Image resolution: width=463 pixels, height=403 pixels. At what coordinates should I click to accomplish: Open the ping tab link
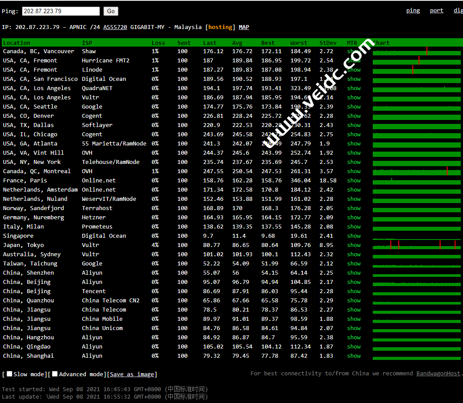pos(412,11)
